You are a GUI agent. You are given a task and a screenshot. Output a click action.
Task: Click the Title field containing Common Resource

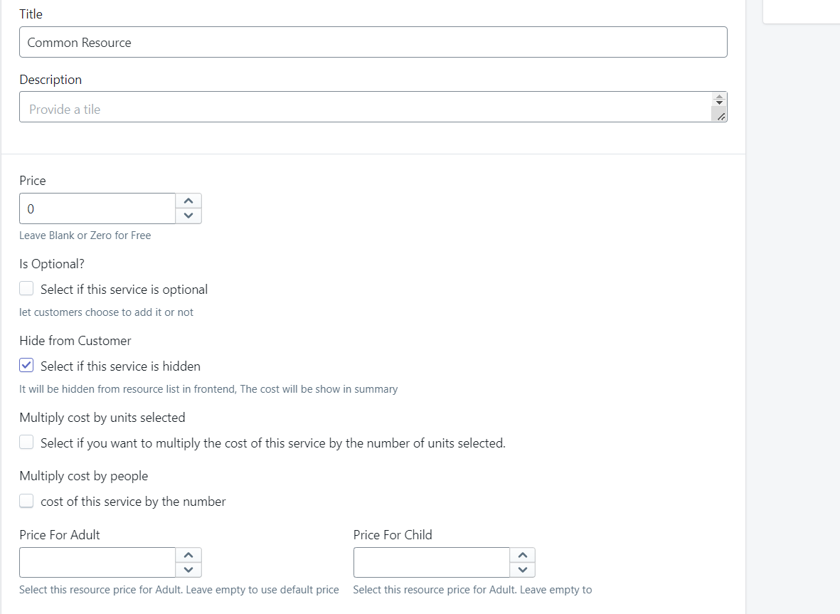point(373,42)
